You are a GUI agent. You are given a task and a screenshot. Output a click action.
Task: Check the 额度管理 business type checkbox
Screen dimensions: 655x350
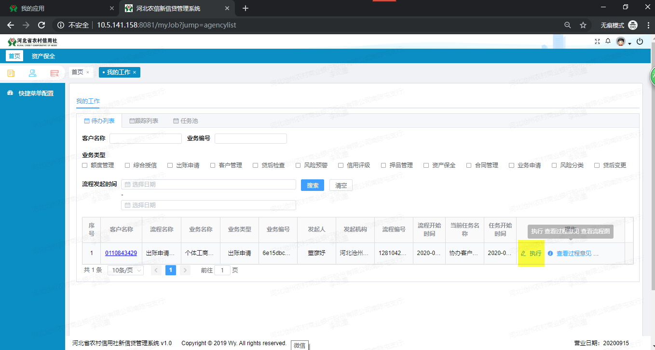pos(84,165)
